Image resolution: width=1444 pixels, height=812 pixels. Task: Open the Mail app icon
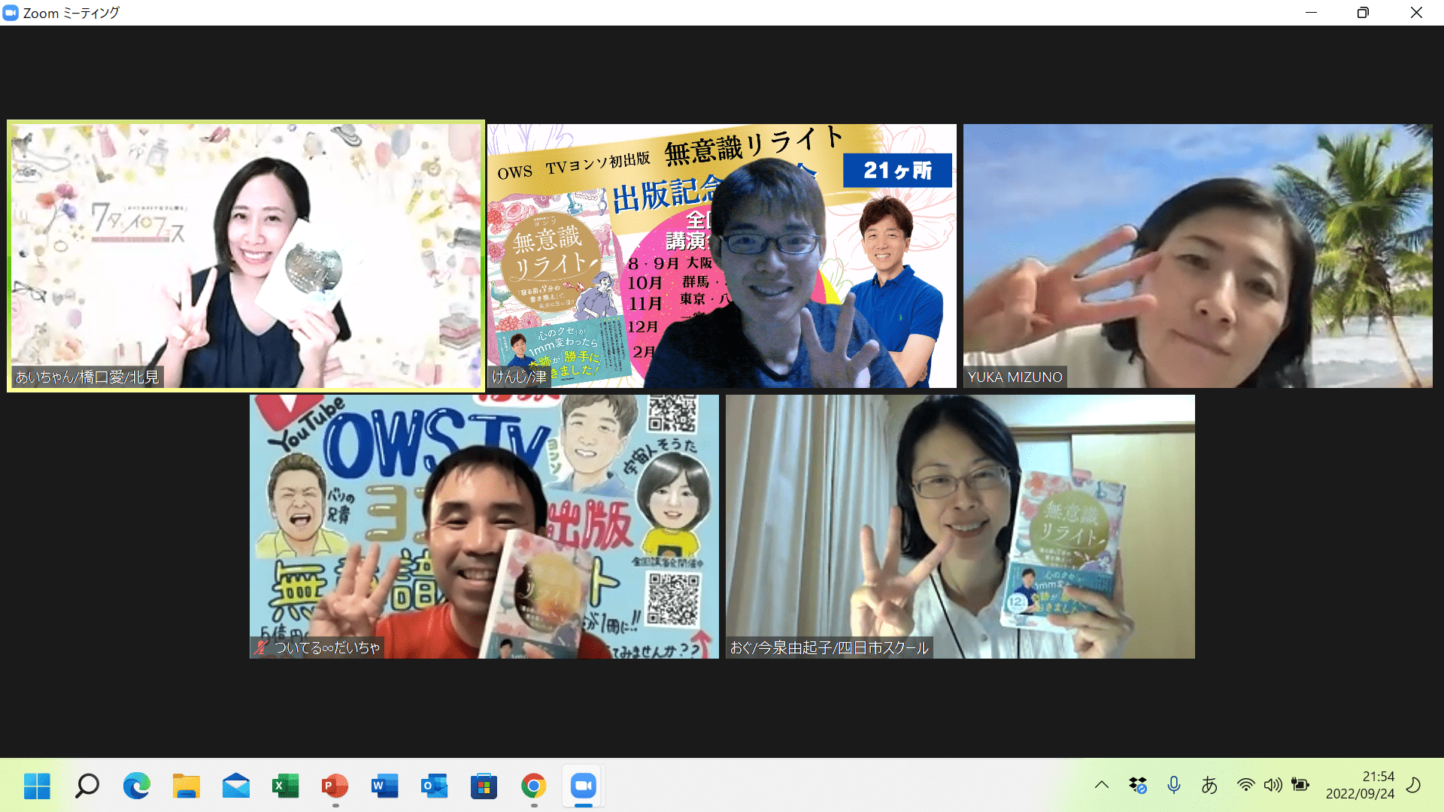pyautogui.click(x=235, y=786)
